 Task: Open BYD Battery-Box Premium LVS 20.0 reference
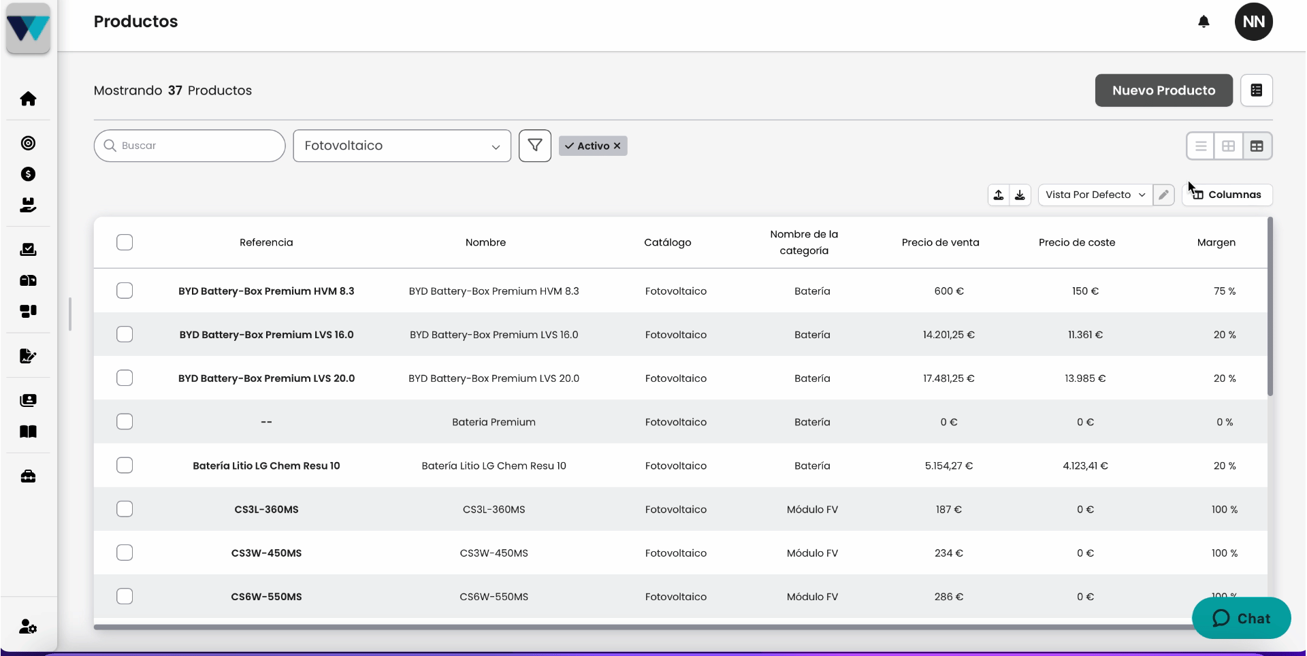[266, 378]
